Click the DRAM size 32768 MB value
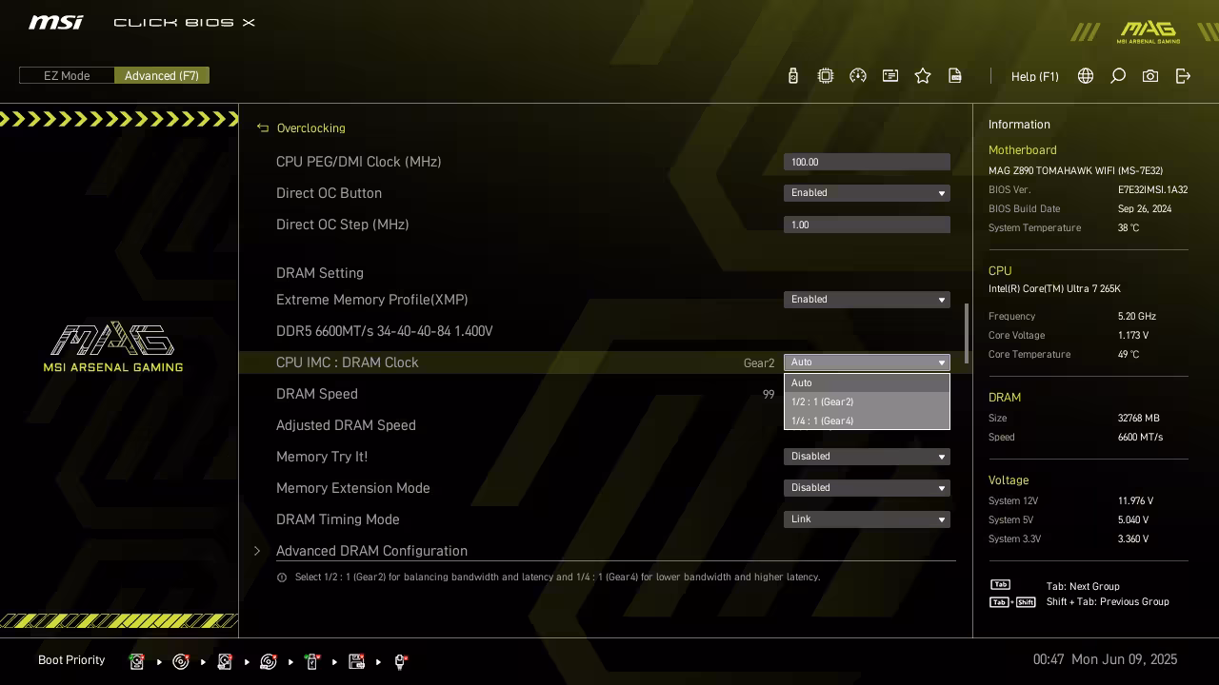The height and width of the screenshot is (685, 1219). point(1139,419)
